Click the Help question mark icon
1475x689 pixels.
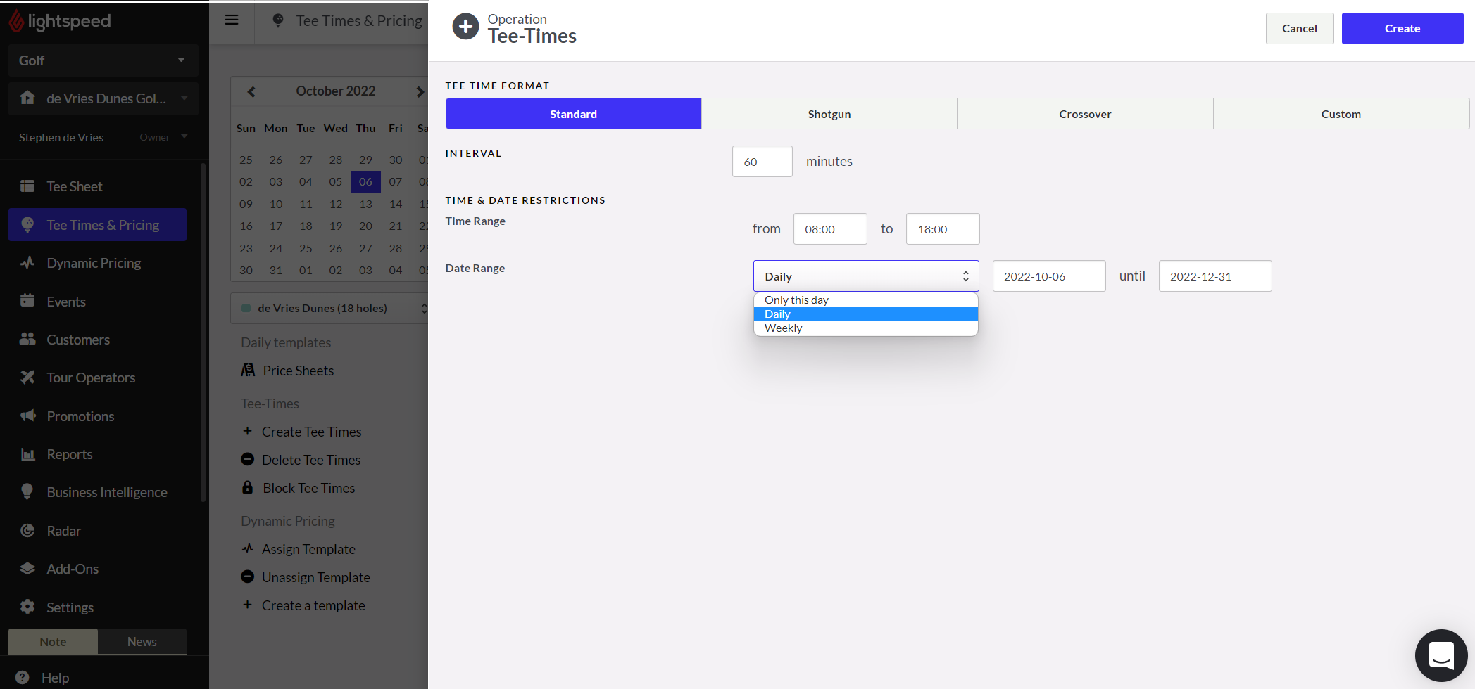(23, 678)
